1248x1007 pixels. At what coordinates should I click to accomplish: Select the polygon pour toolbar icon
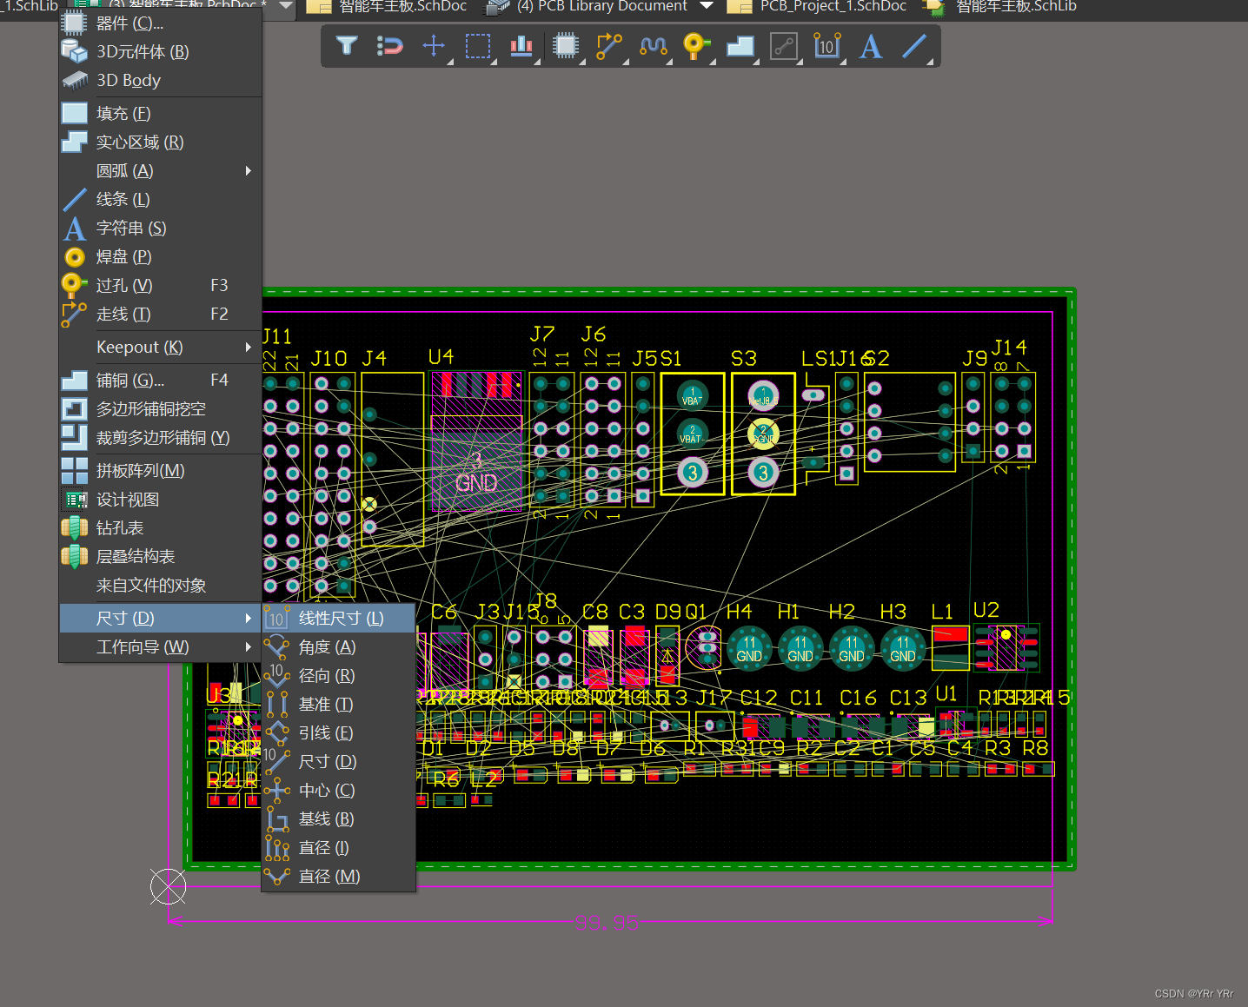click(x=740, y=45)
